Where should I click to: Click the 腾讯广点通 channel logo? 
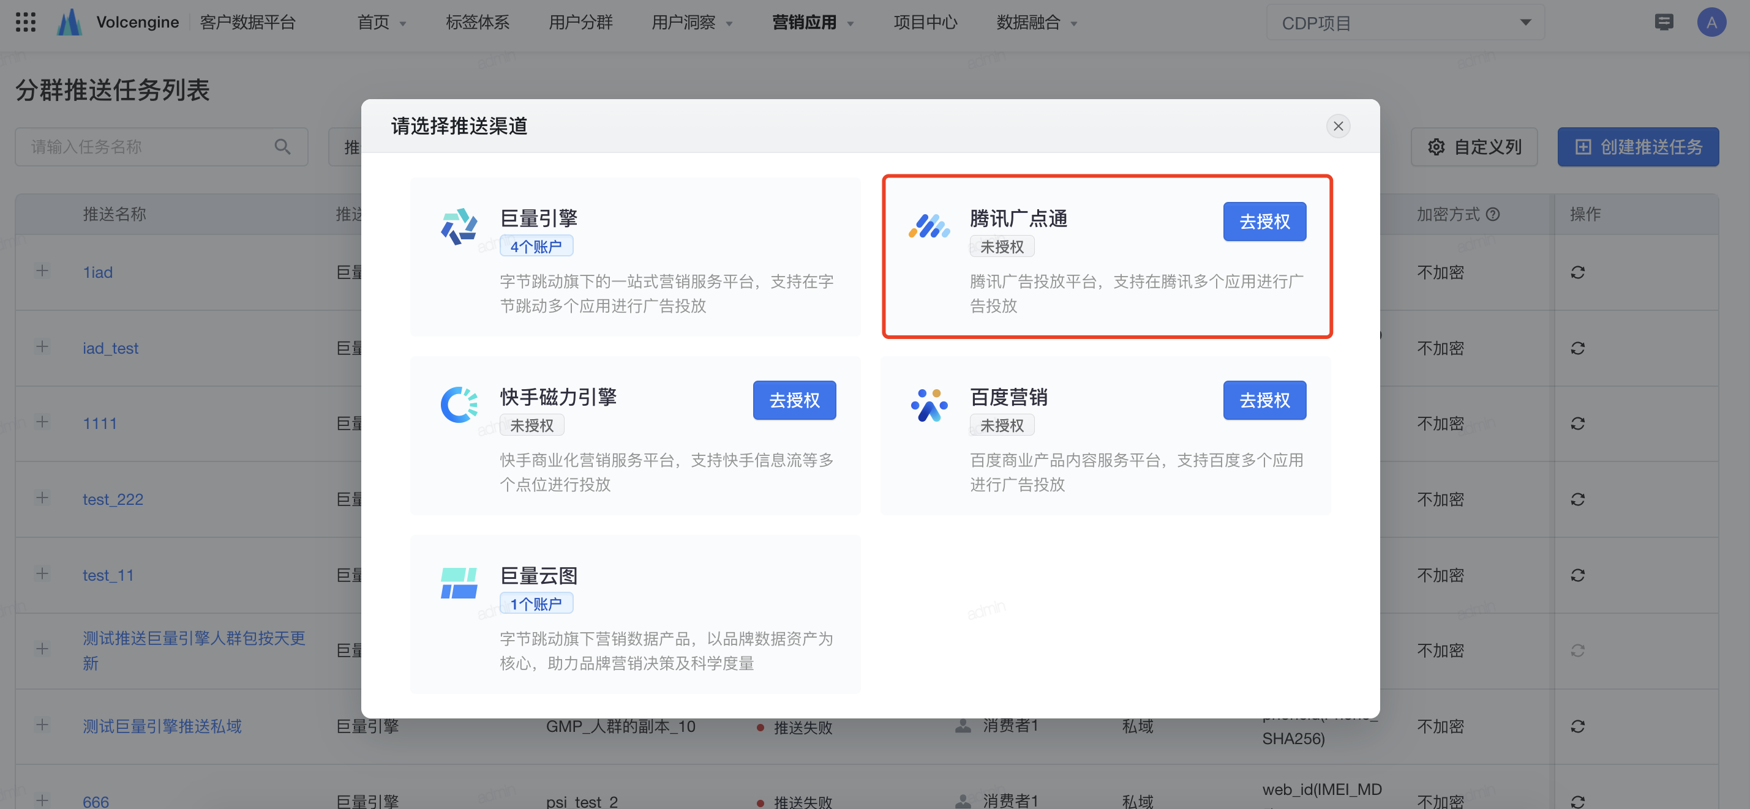pos(929,226)
